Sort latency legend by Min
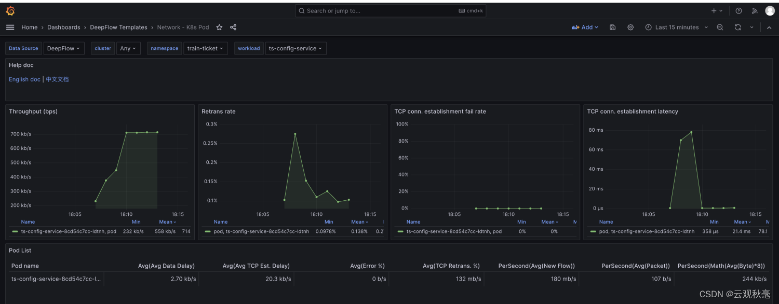The width and height of the screenshot is (779, 304). [x=714, y=222]
